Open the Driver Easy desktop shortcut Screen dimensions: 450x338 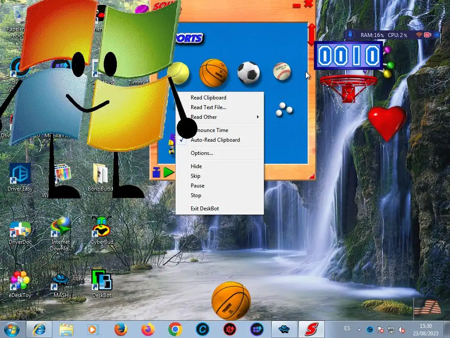click(20, 177)
